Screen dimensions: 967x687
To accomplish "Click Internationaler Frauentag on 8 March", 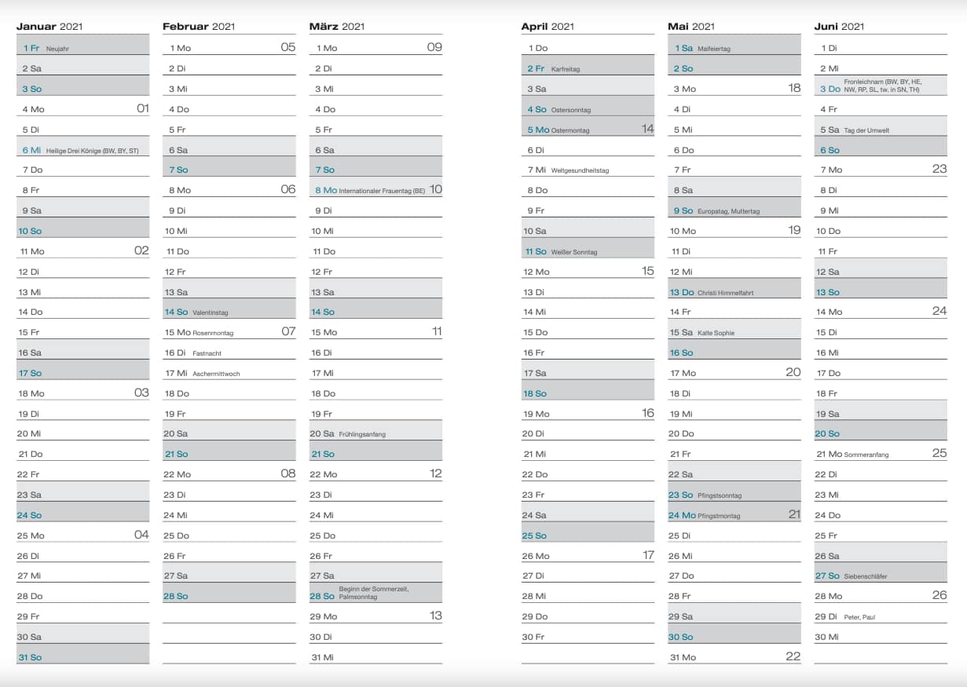I will pos(382,191).
